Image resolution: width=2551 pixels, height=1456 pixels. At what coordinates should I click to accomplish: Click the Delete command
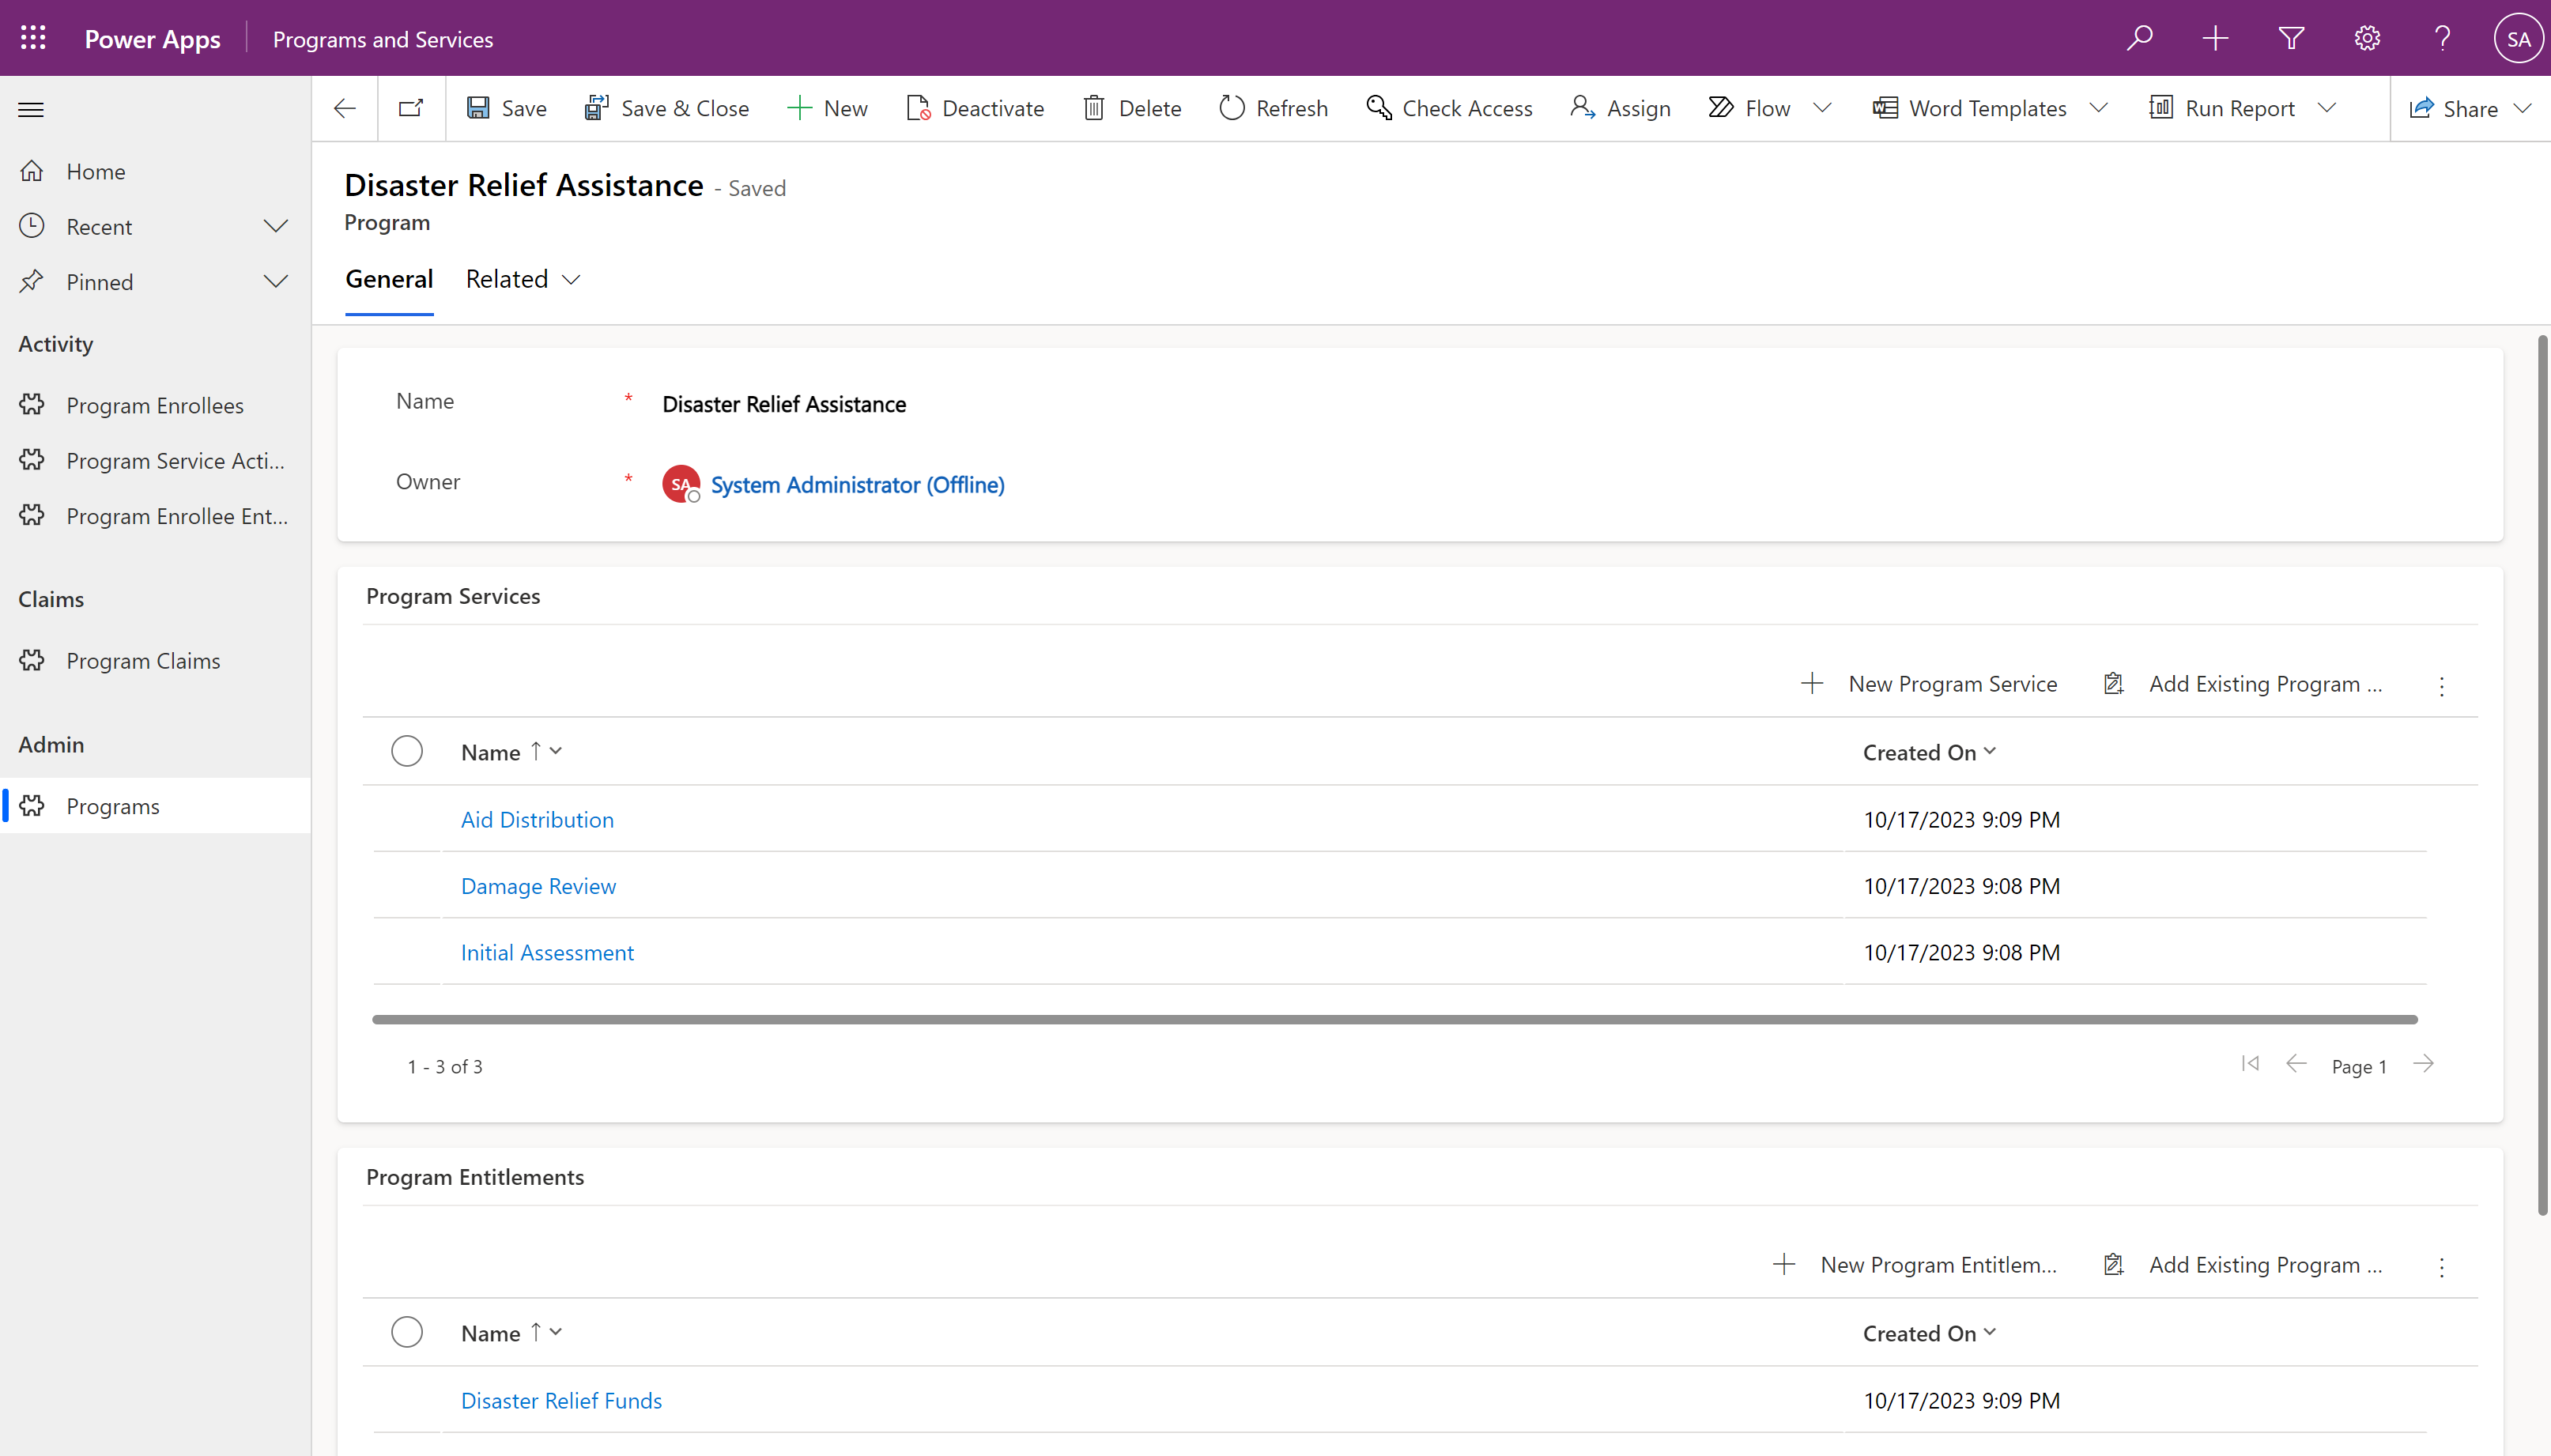pos(1132,108)
